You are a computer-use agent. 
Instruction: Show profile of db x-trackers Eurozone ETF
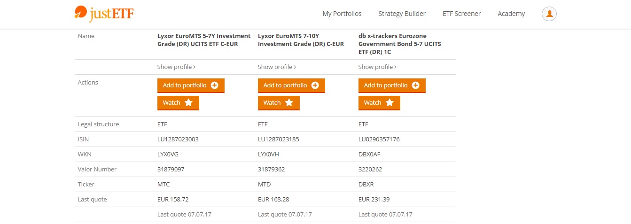tap(377, 67)
